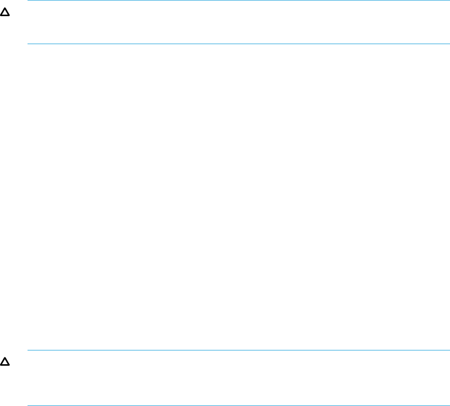Screen dimensions: 450x406
Task: Click the blue rule below the second caution block
Action: 239,406
